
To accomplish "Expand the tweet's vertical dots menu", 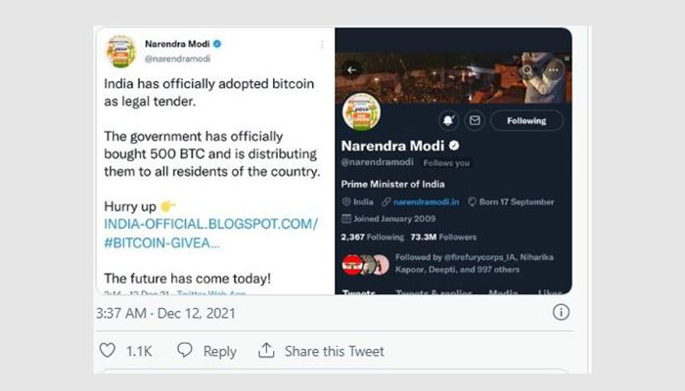I will tap(322, 45).
